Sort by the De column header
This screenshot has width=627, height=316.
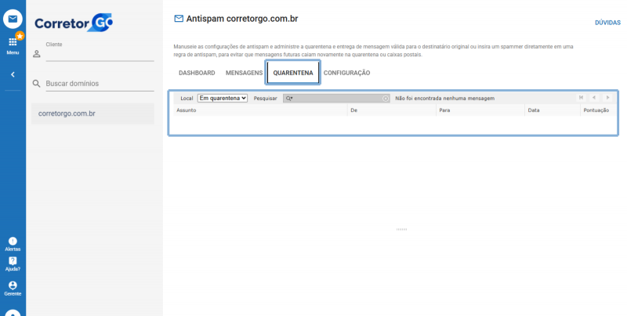coord(392,110)
